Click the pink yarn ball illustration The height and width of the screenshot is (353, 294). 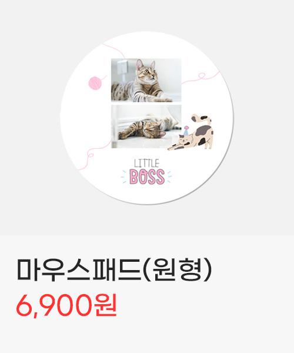click(95, 83)
